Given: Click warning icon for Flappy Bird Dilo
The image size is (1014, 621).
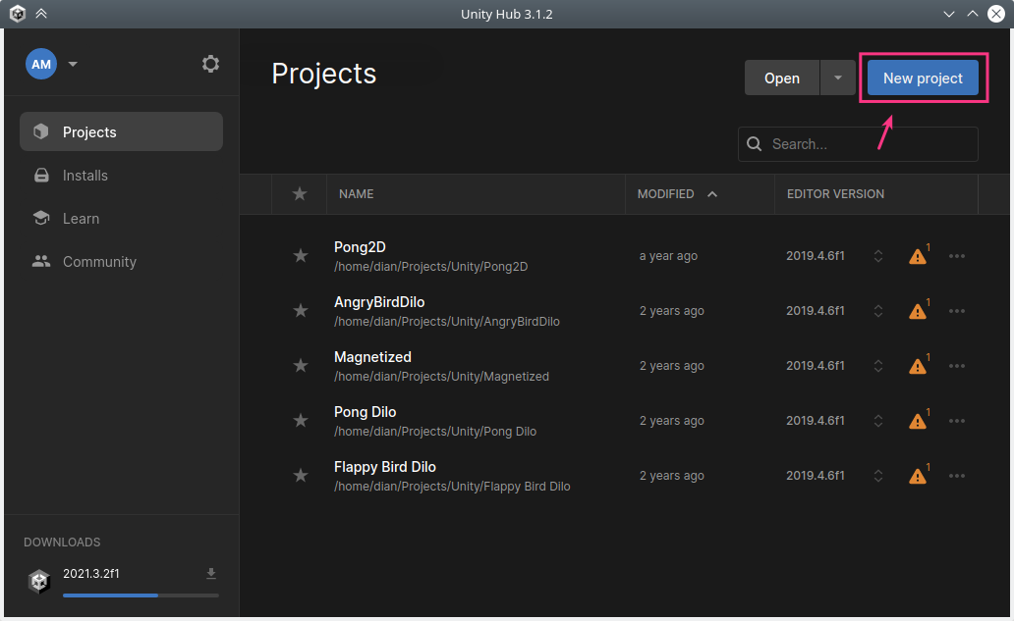Looking at the screenshot, I should coord(917,476).
